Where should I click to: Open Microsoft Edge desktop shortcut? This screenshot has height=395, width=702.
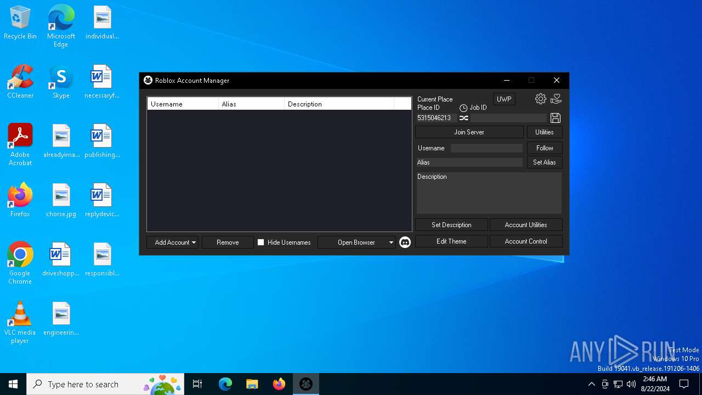(x=61, y=26)
